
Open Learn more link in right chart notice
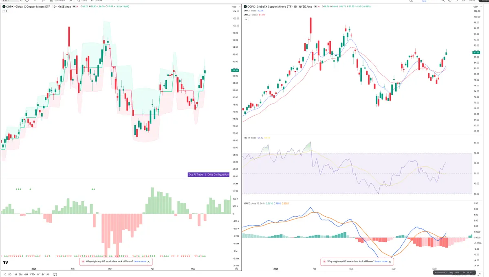[x=381, y=262]
